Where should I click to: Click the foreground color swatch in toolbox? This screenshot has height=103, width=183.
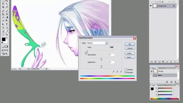[4, 39]
